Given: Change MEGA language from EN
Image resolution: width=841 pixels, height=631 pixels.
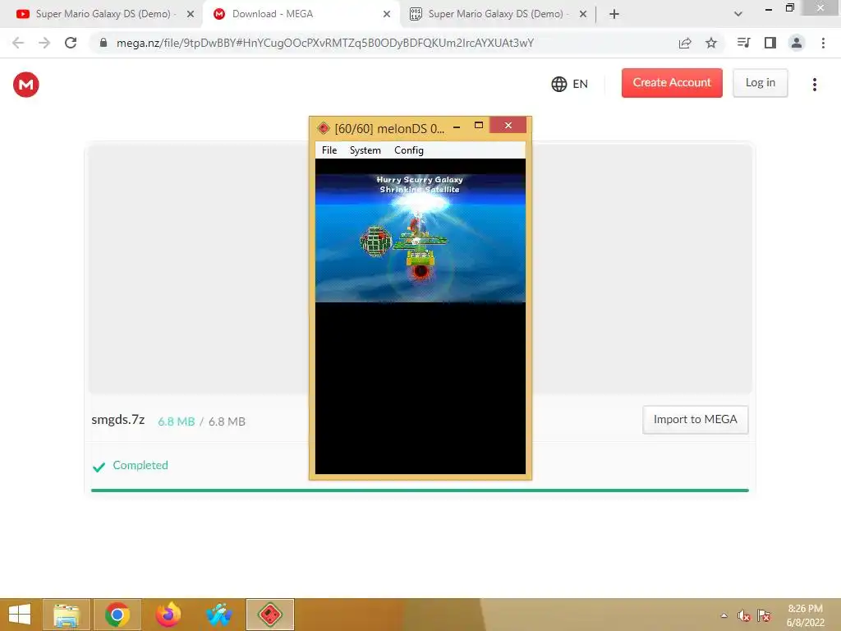Looking at the screenshot, I should 570,84.
